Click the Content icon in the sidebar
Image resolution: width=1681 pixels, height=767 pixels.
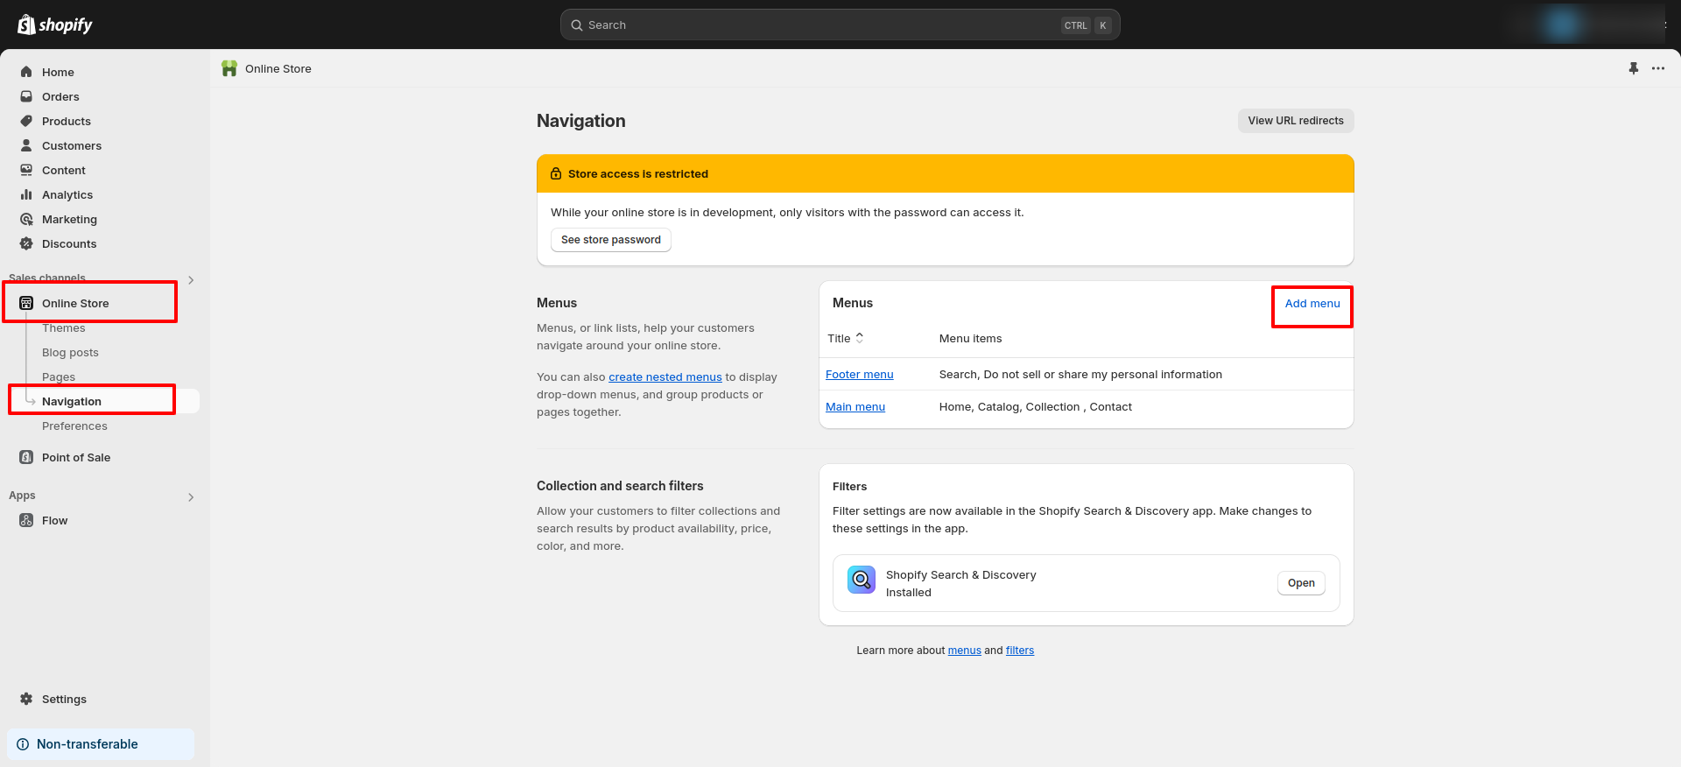tap(26, 170)
